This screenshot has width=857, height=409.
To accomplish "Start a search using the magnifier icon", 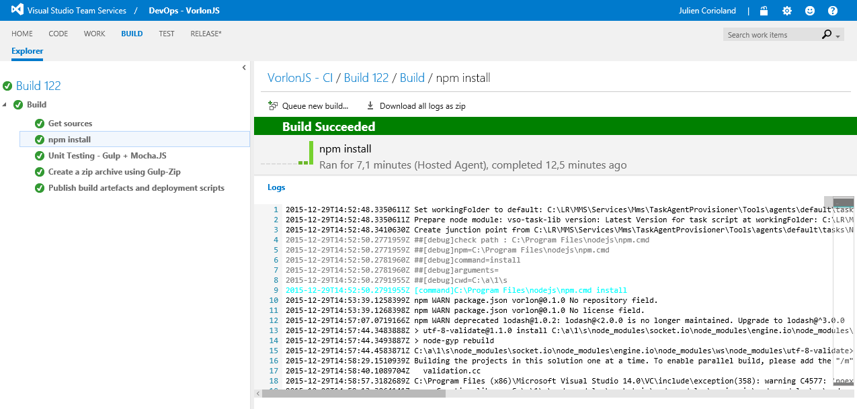I will (826, 34).
